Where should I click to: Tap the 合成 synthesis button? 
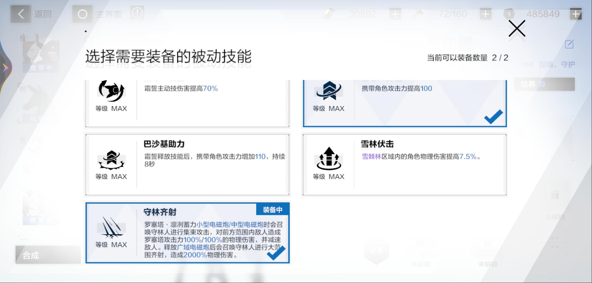[48, 255]
